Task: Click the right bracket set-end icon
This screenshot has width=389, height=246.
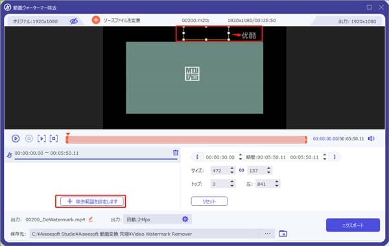Action: point(335,157)
